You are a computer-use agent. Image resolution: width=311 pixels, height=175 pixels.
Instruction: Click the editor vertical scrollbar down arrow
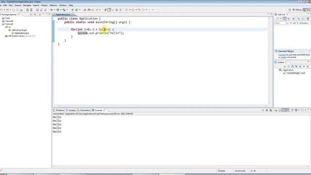click(269, 103)
